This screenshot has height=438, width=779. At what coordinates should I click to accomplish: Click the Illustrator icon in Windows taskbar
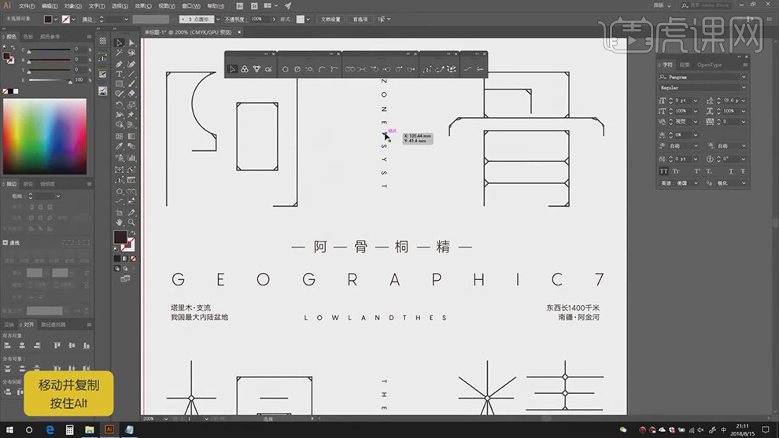click(x=109, y=429)
